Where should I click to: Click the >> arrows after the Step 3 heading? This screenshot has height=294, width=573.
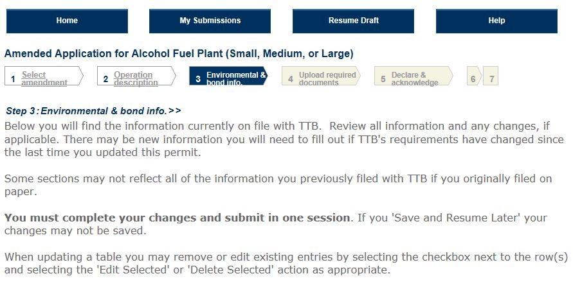point(175,111)
